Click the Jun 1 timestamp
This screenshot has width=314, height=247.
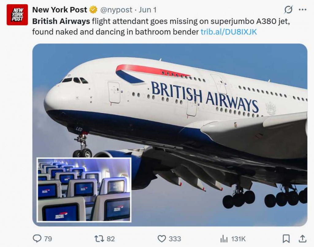147,10
